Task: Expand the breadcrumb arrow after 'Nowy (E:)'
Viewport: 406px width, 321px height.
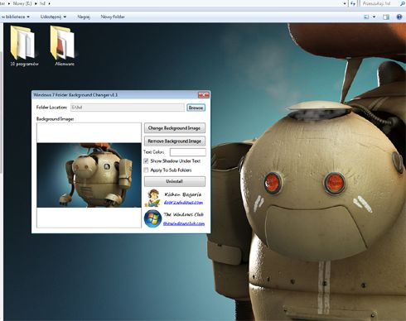Action: (x=36, y=3)
